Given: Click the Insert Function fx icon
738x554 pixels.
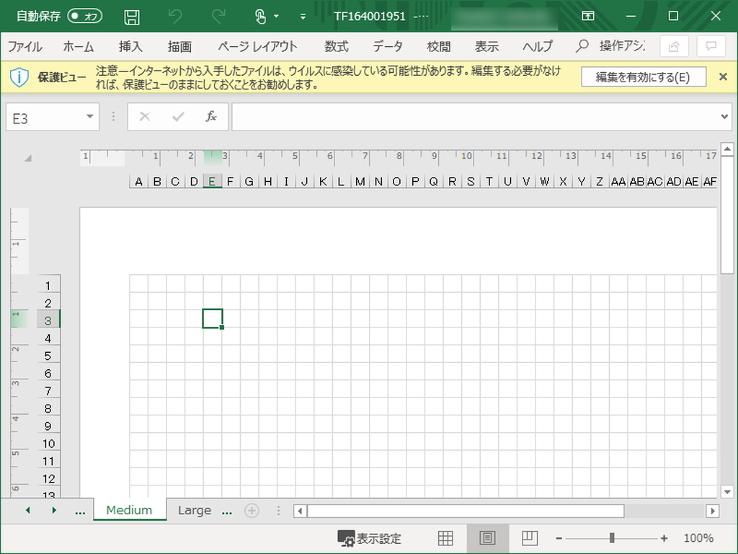Looking at the screenshot, I should (211, 116).
